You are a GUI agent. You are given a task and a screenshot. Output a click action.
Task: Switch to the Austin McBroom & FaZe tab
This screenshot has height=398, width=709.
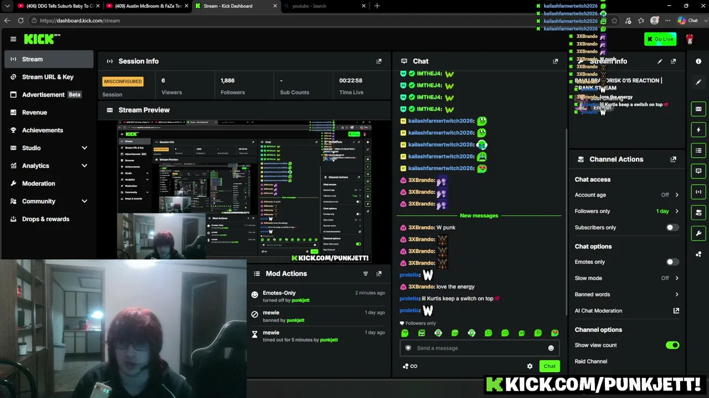[148, 6]
